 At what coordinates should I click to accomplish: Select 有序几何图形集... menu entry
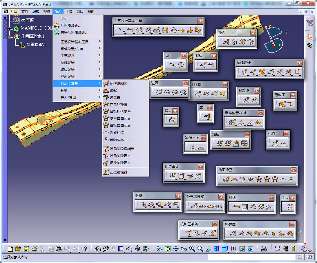tap(78, 32)
